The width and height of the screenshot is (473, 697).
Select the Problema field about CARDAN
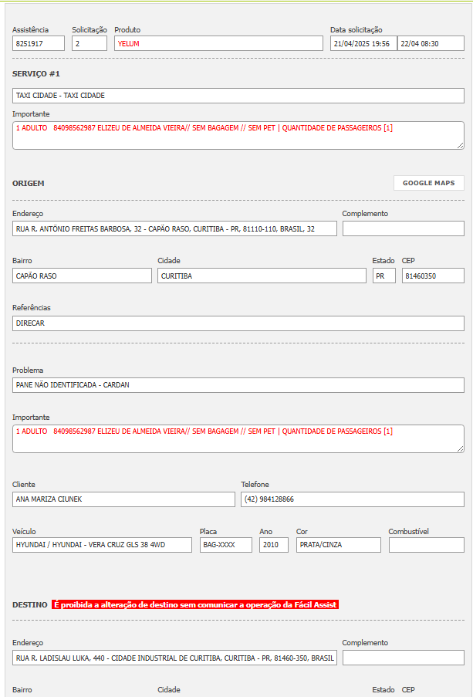(238, 384)
